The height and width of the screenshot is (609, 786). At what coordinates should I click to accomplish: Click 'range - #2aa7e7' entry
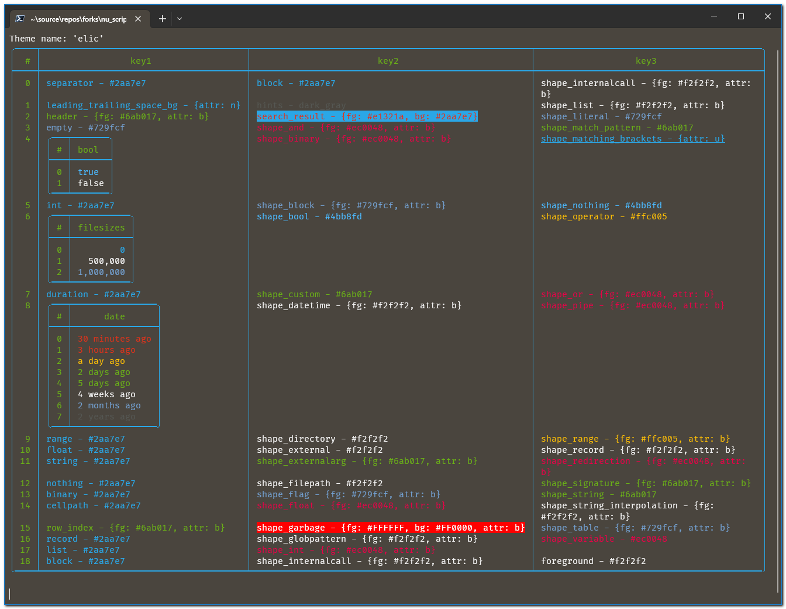point(85,439)
